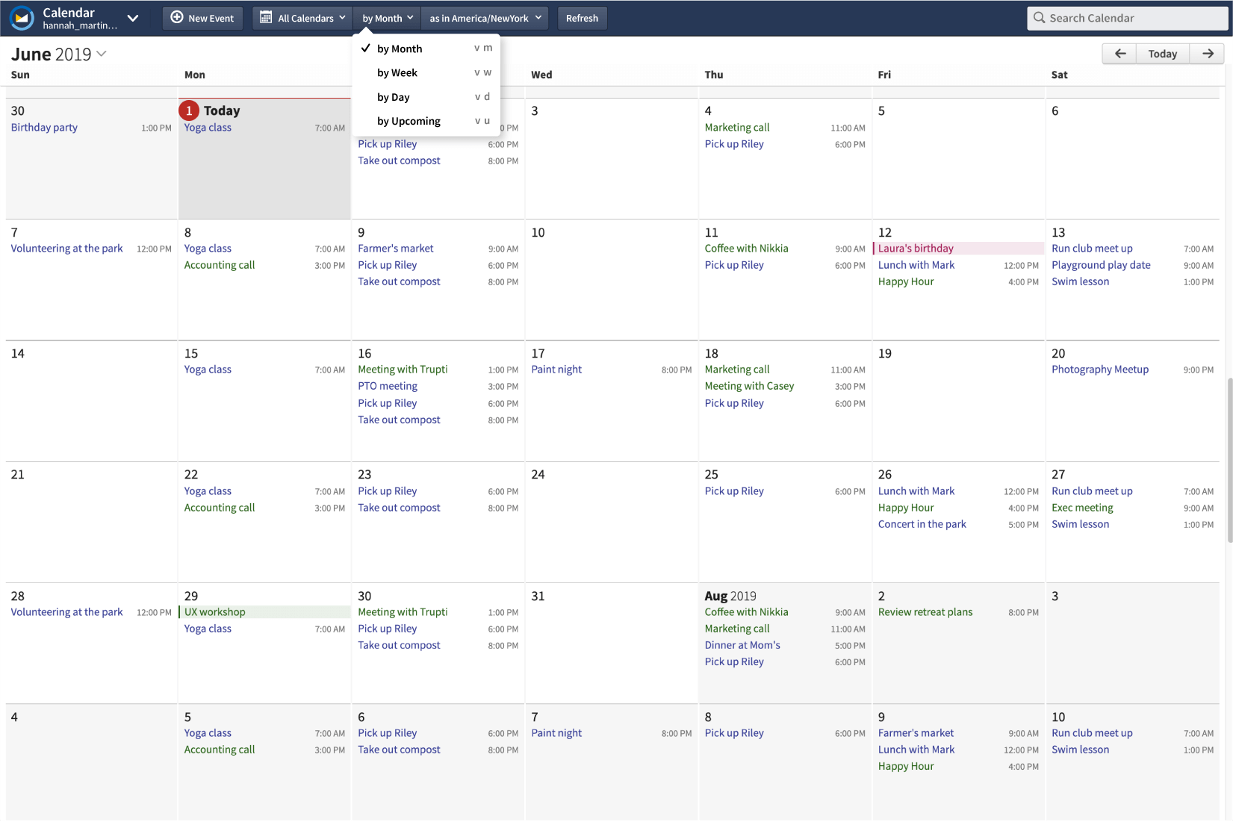This screenshot has height=822, width=1233.
Task: Select the by Month menu option
Action: [426, 49]
